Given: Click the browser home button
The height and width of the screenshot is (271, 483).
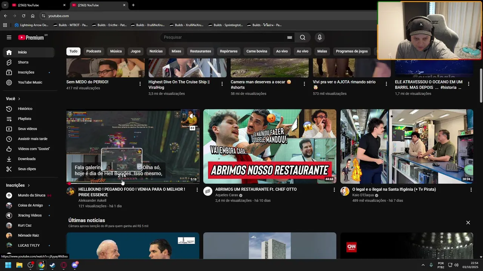Looking at the screenshot, I should click(x=32, y=16).
